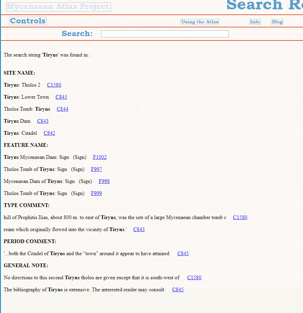This screenshot has height=313, width=303.
Task: Open C845 link under Period Comment
Action: (183, 253)
